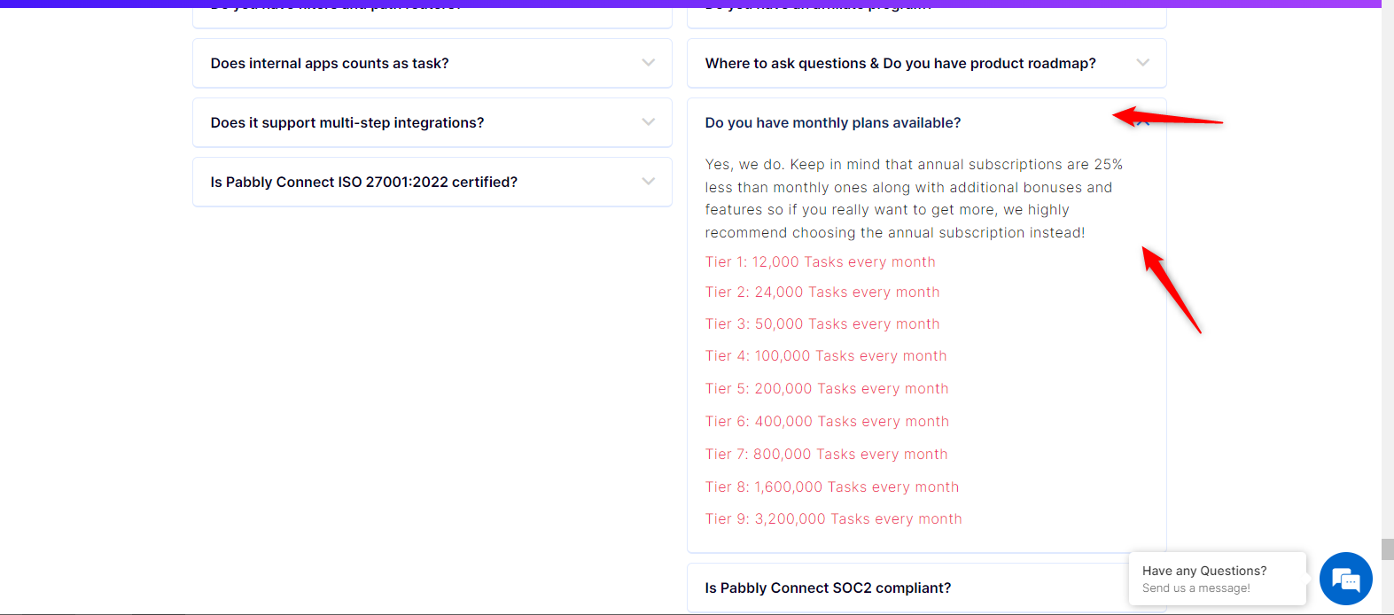
Task: Expand 'Where to ask questions' roadmap chevron
Action: [1143, 63]
